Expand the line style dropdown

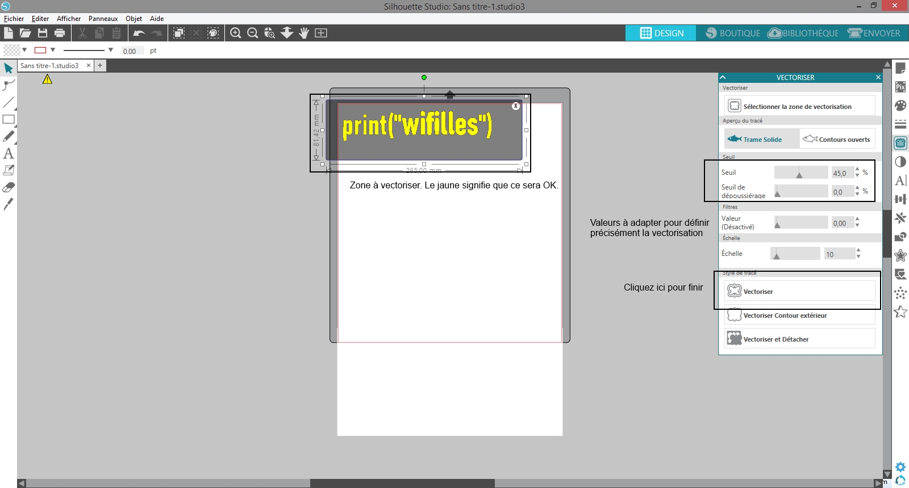point(111,50)
